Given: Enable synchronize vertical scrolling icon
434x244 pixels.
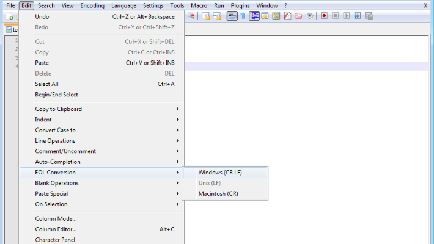Looking at the screenshot, I should (x=205, y=16).
